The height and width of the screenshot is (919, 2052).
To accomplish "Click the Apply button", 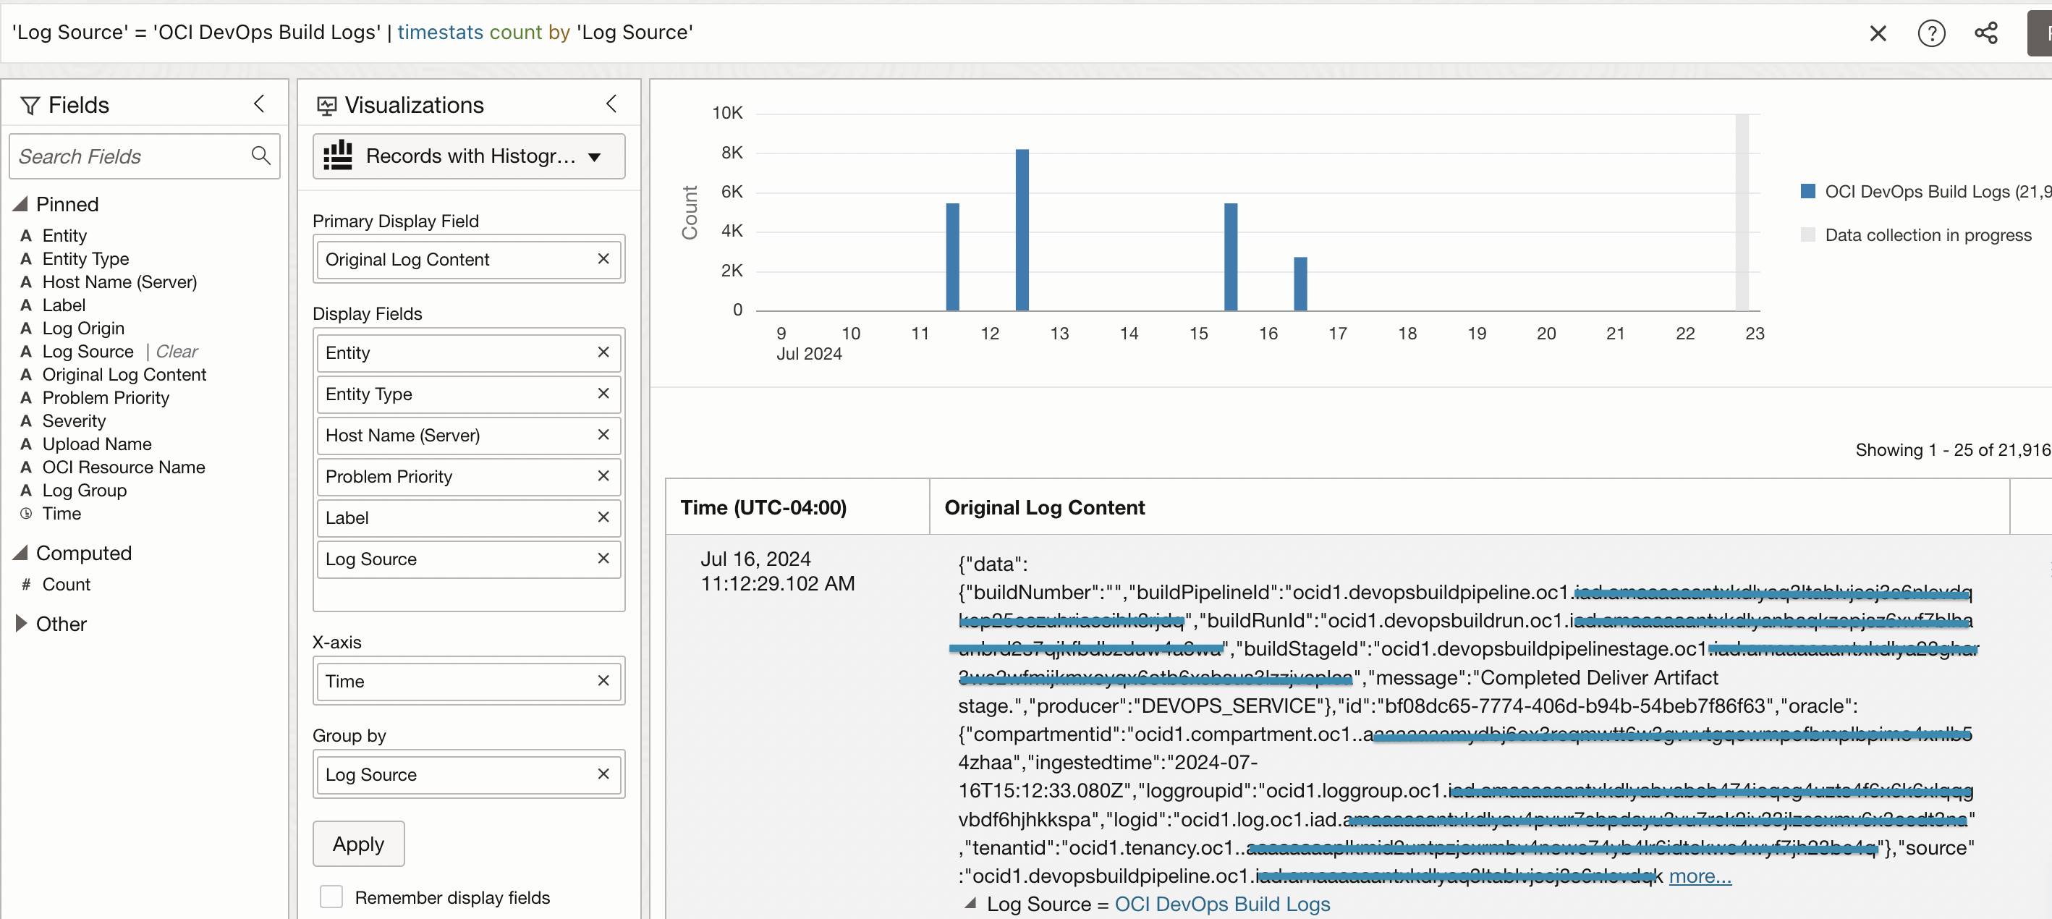I will click(357, 843).
